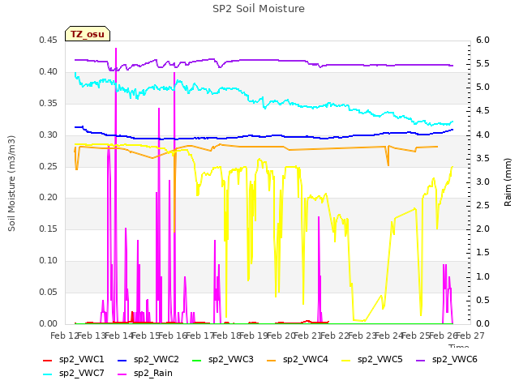The height and width of the screenshot is (389, 519).
Task: Select the sp2_VWC7 legend label
Action: click(82, 374)
